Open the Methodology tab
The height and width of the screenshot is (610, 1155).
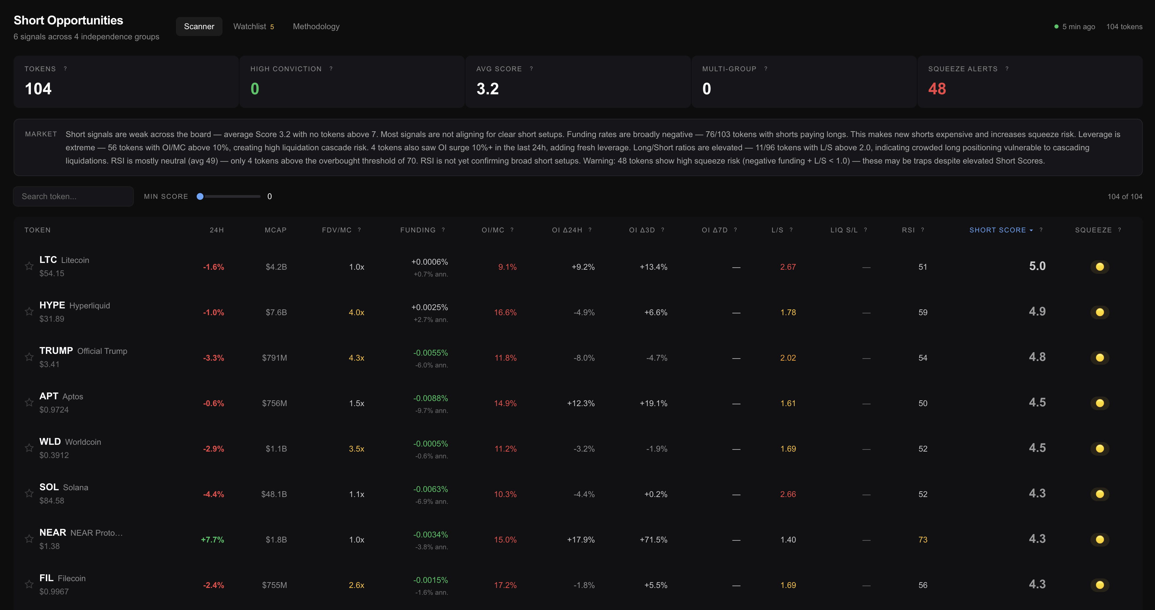click(x=316, y=26)
